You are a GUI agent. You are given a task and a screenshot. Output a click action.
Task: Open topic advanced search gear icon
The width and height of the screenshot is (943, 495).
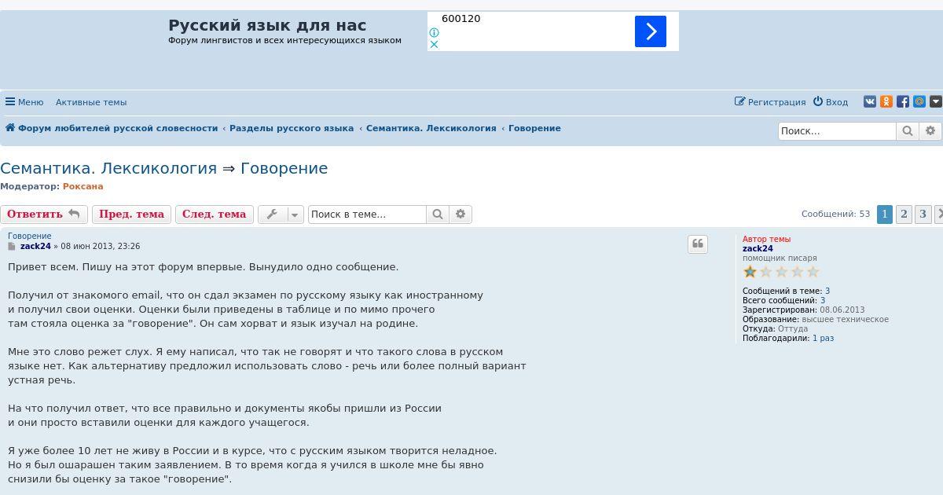point(460,214)
